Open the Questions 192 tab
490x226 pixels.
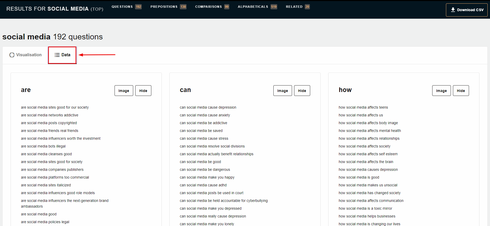[x=126, y=7]
